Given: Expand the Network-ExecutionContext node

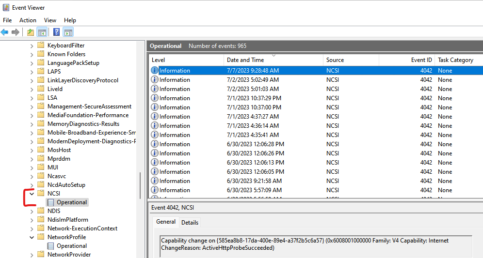Looking at the screenshot, I should 32,229.
